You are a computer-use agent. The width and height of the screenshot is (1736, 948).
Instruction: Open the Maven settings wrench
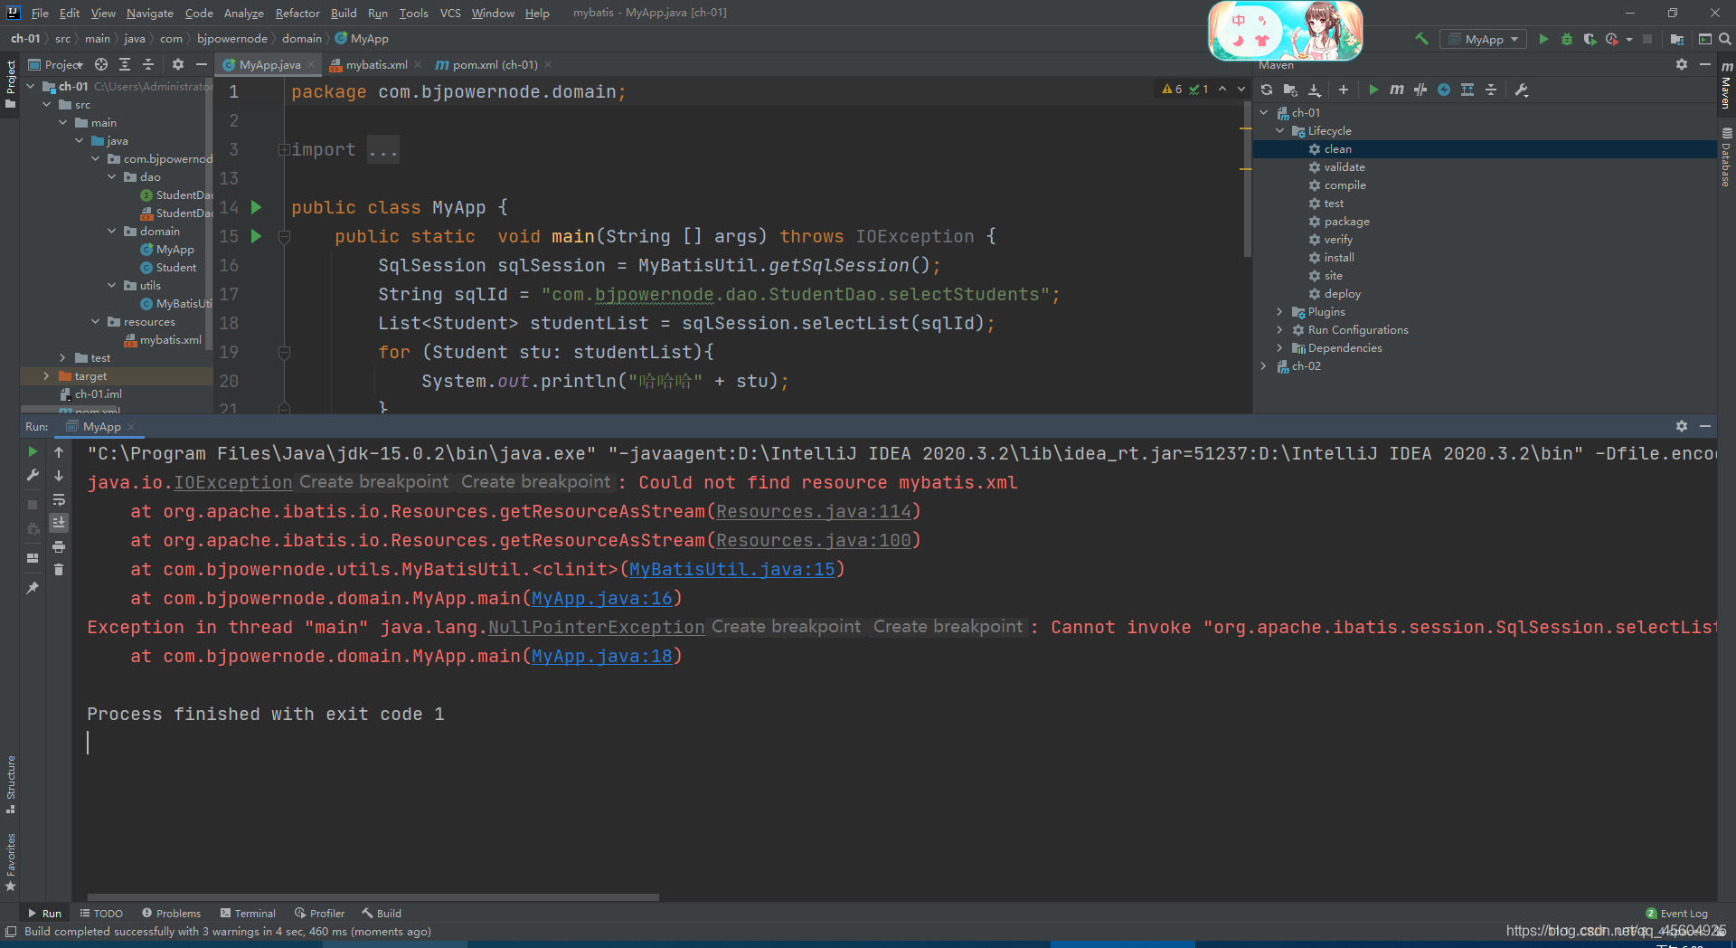click(1522, 90)
